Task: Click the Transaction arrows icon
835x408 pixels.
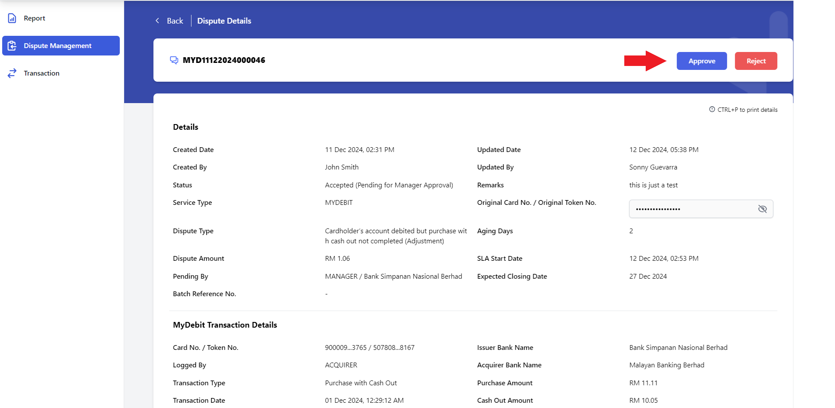Action: coord(12,73)
